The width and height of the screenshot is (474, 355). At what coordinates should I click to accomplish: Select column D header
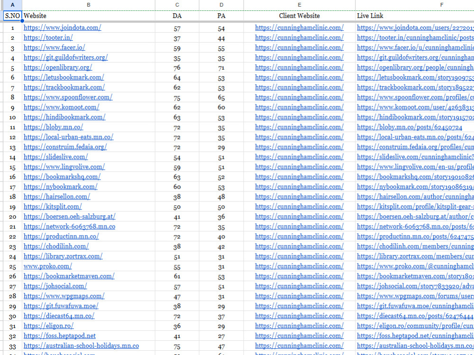(x=221, y=5)
